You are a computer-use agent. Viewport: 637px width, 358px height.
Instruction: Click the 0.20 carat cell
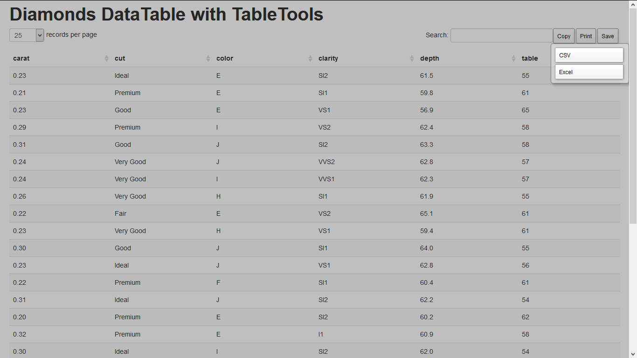20,317
